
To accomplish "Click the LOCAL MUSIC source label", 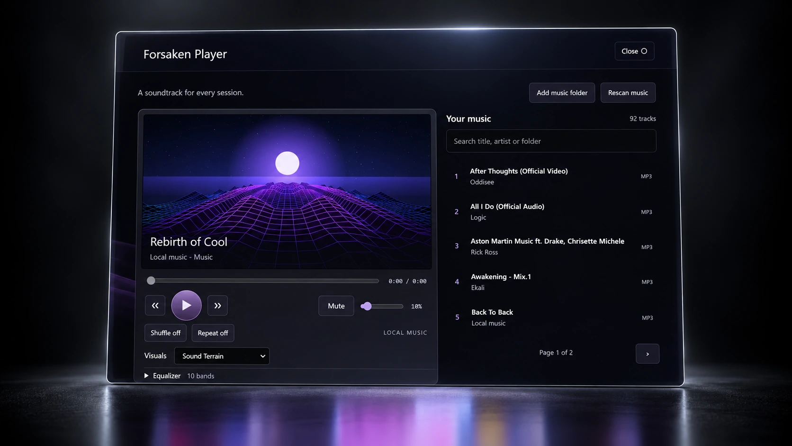I will coord(405,333).
